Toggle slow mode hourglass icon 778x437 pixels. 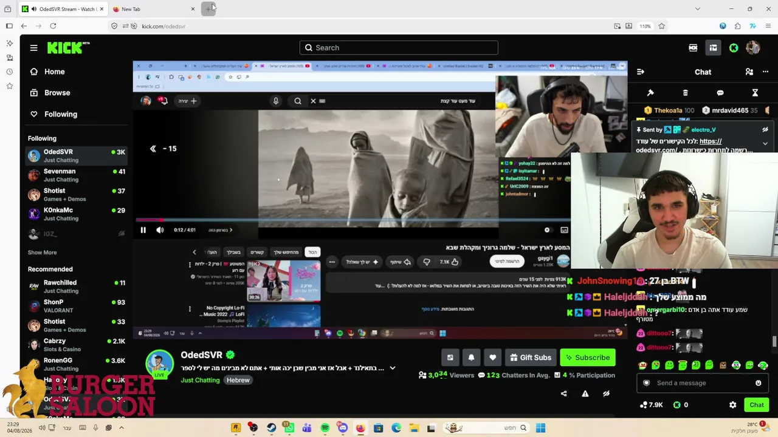tap(755, 93)
